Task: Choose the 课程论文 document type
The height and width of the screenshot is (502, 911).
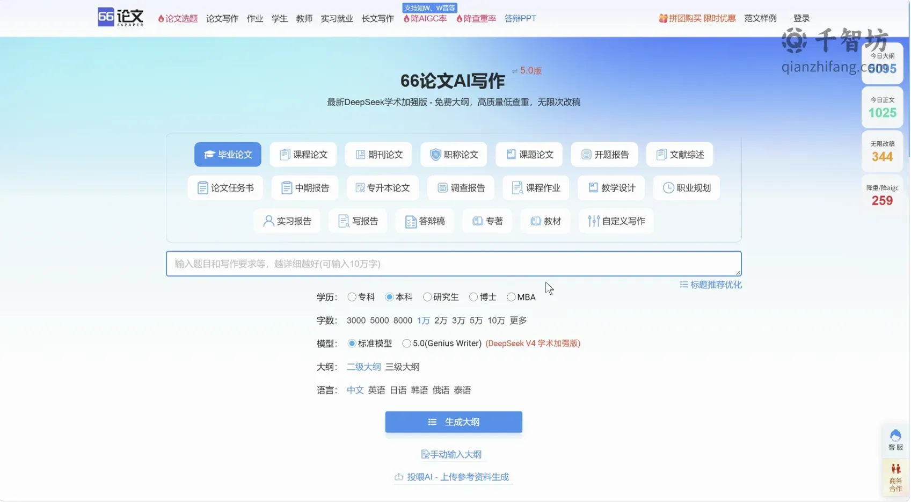Action: click(x=303, y=155)
